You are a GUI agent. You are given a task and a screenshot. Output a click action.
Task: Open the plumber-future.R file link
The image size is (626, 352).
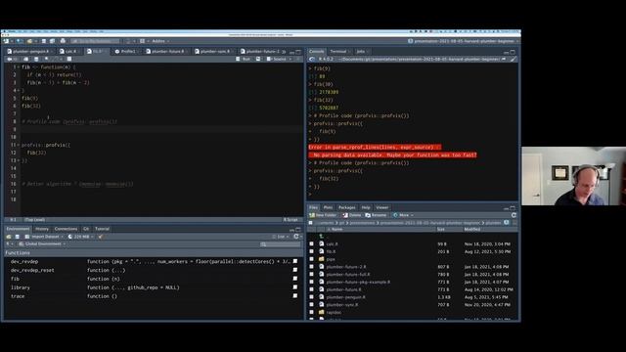tap(343, 289)
